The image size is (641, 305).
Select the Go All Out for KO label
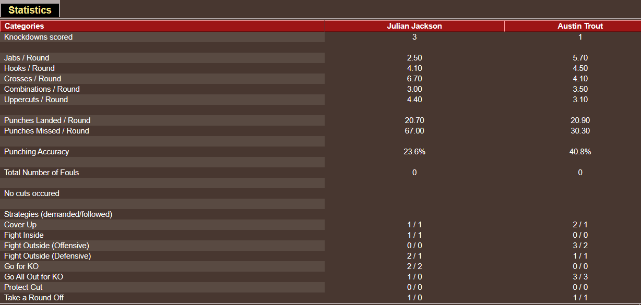point(34,277)
